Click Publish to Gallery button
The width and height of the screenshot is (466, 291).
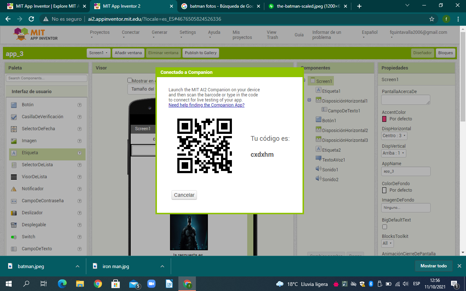coord(201,53)
